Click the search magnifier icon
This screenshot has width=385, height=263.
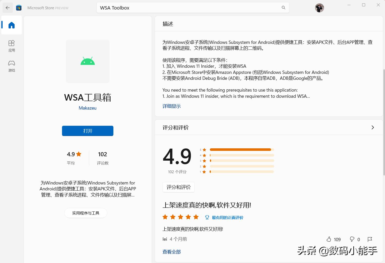point(283,8)
